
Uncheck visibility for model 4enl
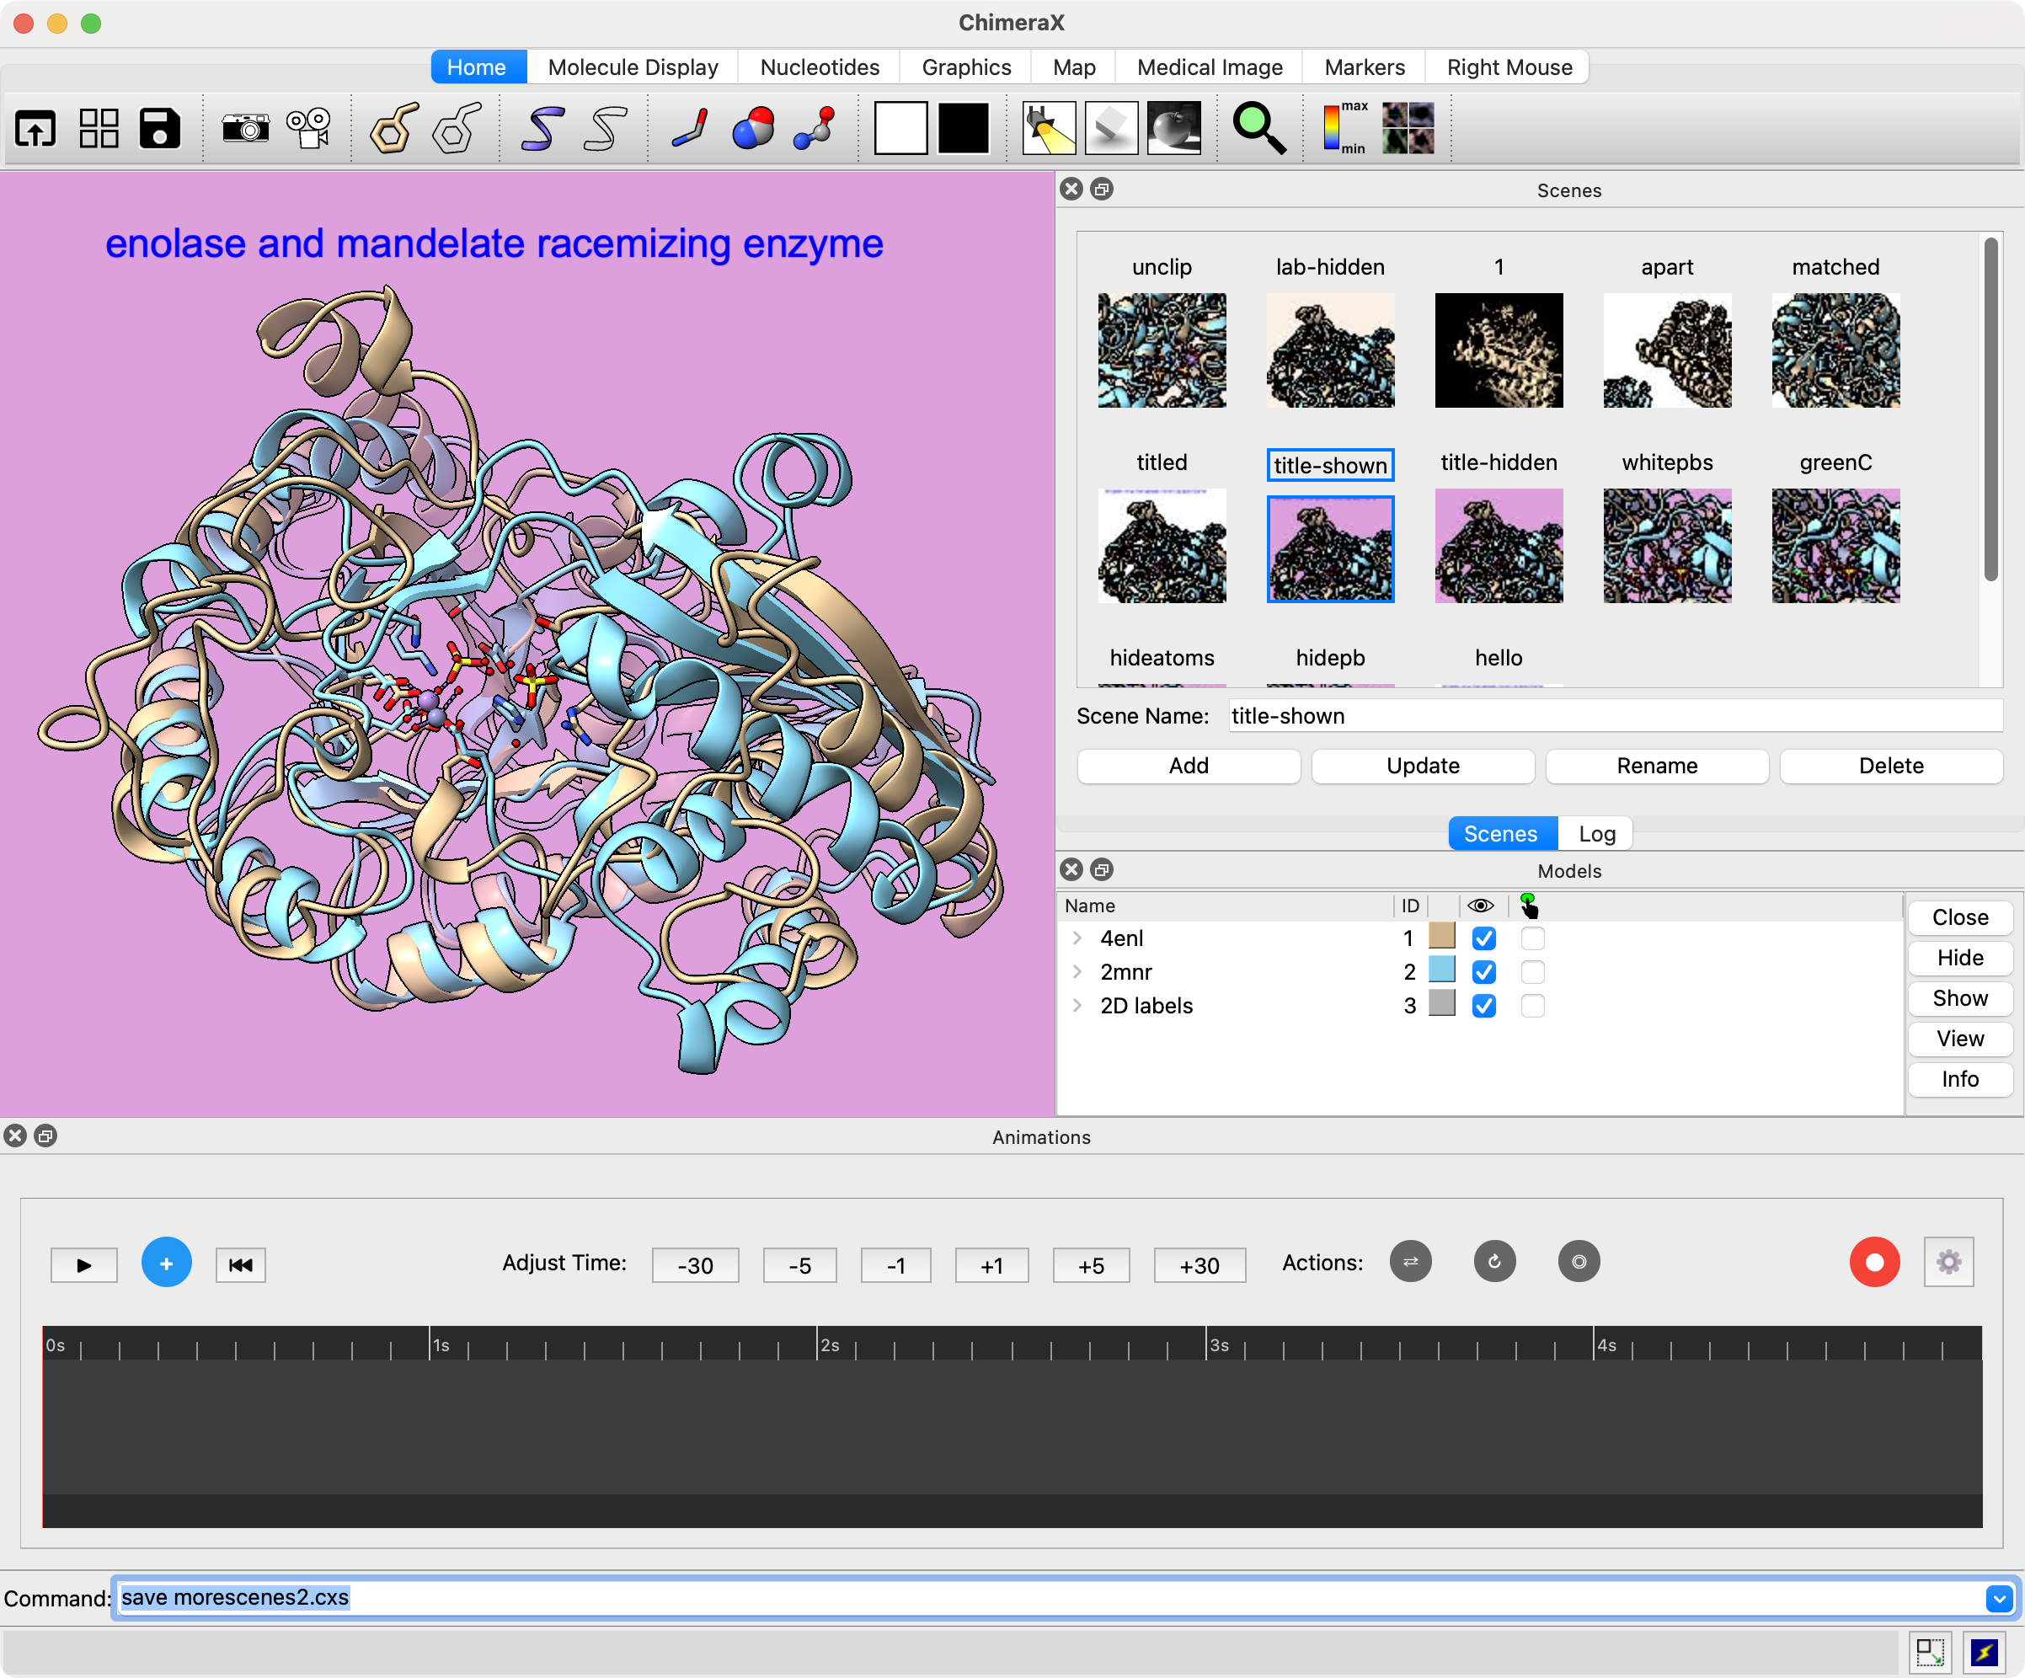pos(1484,938)
